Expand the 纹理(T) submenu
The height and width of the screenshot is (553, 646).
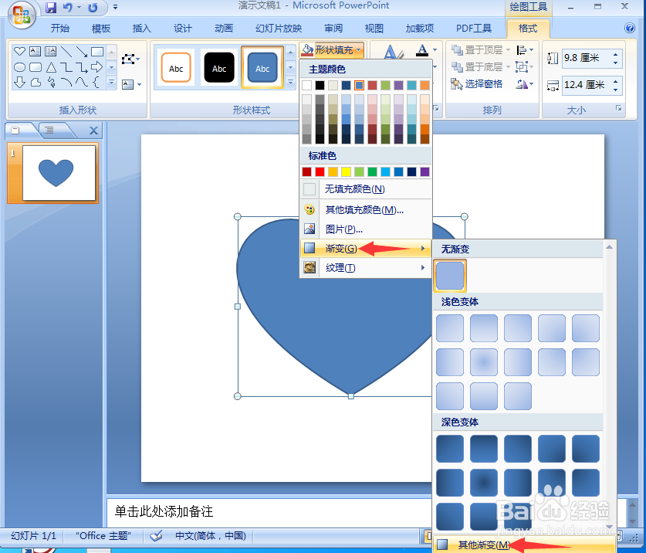coord(365,268)
